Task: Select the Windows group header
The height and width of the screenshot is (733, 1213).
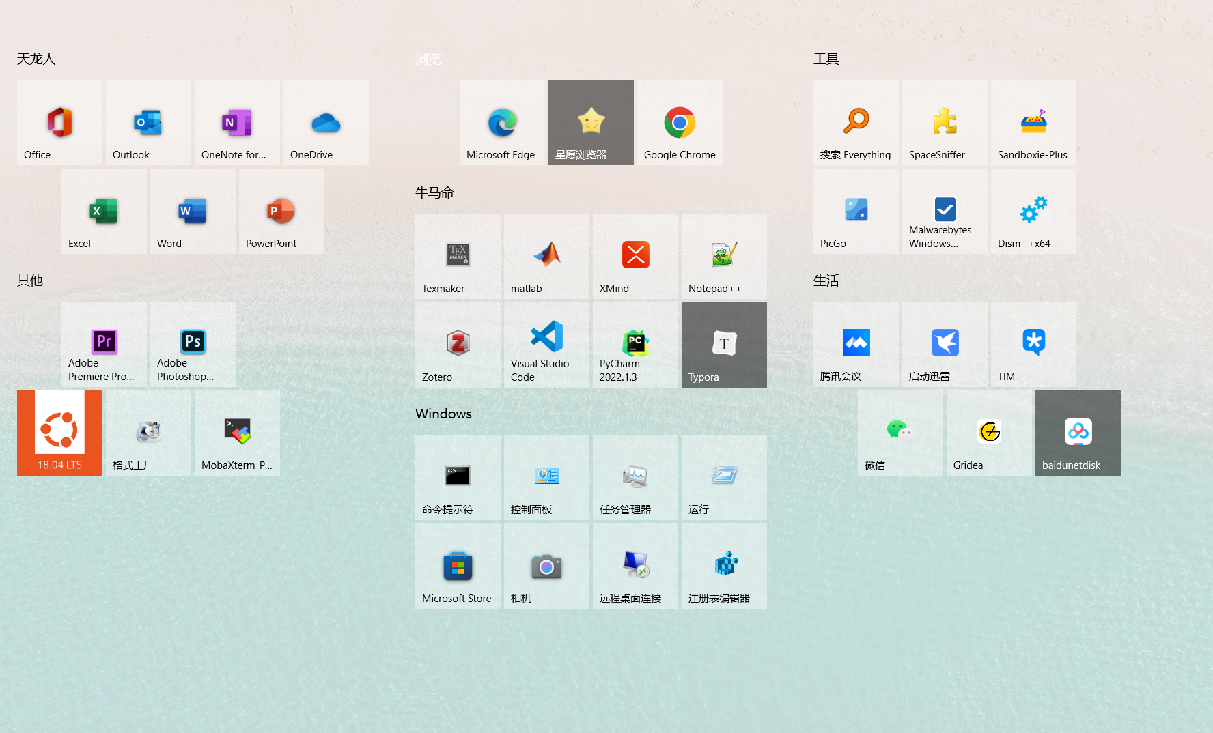Action: 443,414
